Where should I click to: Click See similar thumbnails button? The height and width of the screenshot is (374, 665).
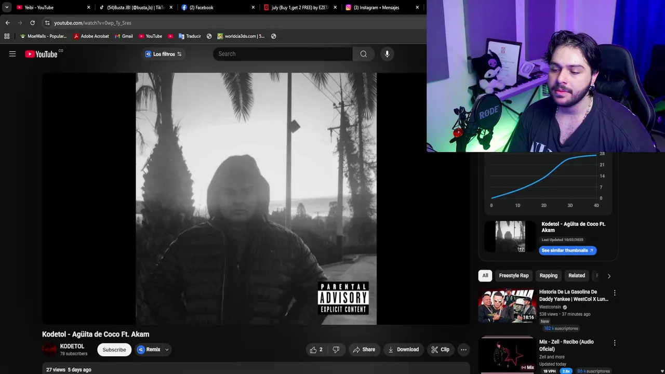567,250
